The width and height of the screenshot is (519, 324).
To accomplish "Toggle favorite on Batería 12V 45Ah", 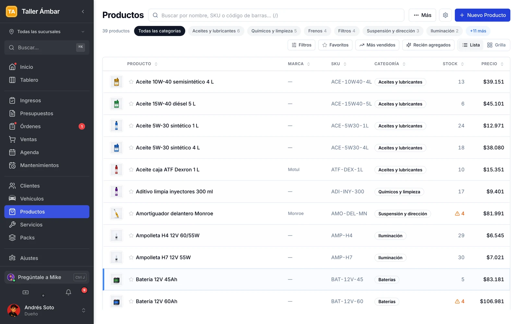I will pyautogui.click(x=131, y=279).
